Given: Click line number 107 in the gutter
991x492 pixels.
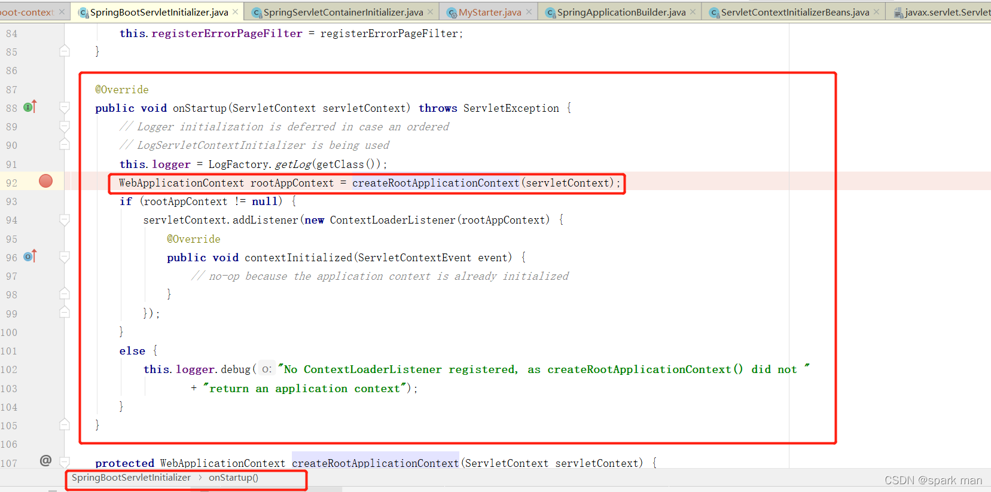Looking at the screenshot, I should [9, 463].
